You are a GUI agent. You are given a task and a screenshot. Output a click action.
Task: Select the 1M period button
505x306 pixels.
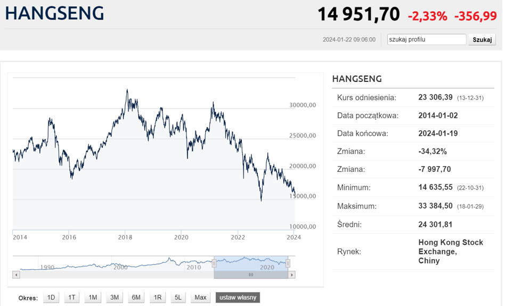coord(93,297)
